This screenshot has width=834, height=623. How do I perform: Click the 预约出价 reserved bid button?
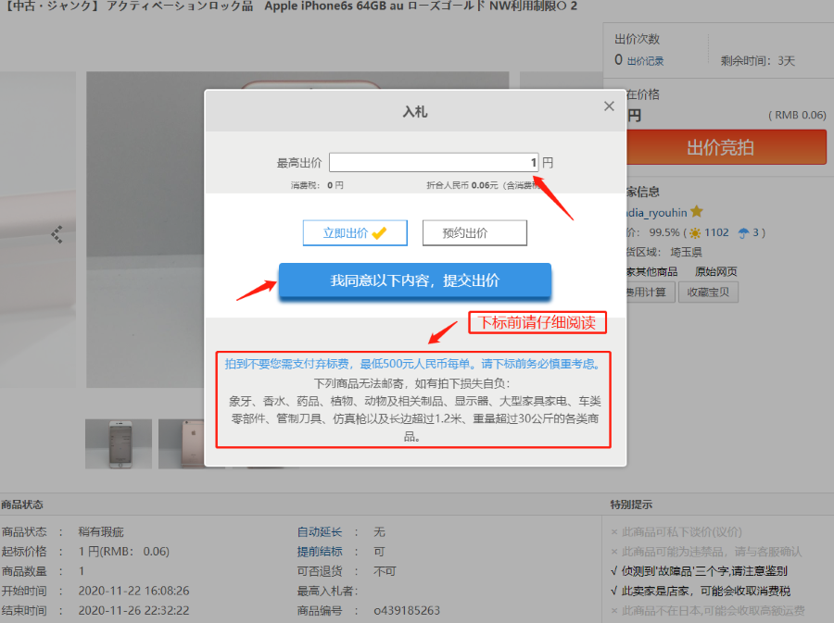click(474, 232)
